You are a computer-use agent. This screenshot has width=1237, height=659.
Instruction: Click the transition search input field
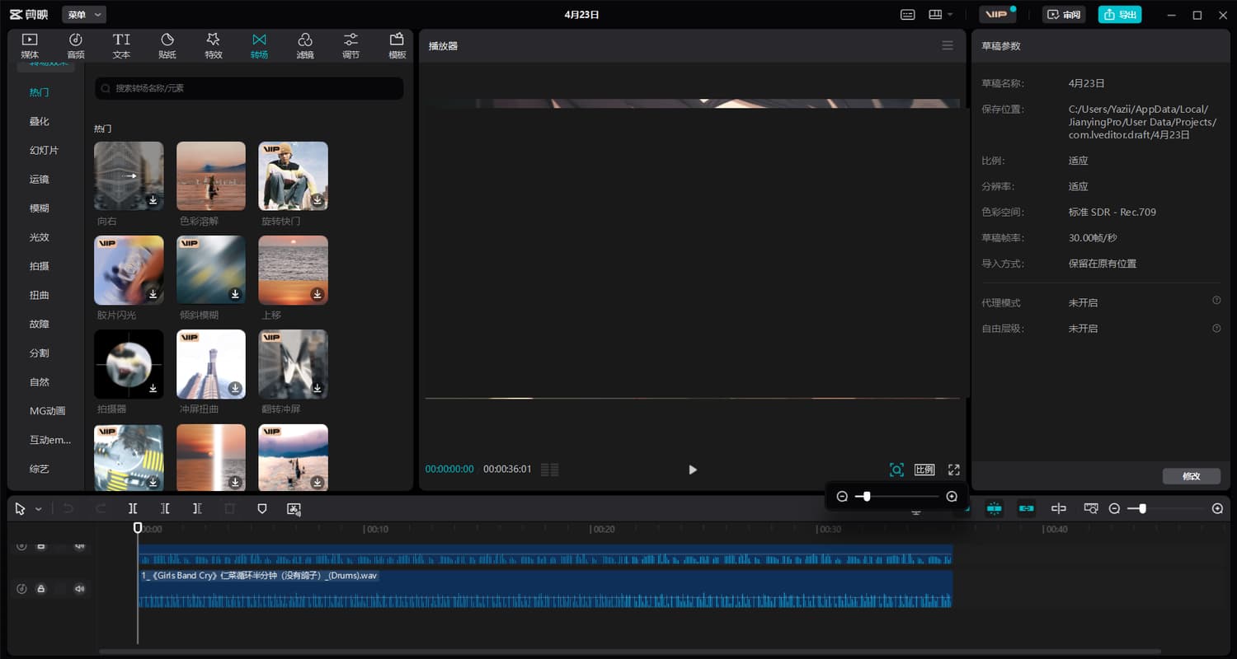(x=249, y=88)
